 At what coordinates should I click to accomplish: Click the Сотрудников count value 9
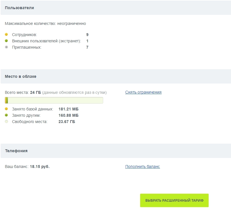(87, 35)
